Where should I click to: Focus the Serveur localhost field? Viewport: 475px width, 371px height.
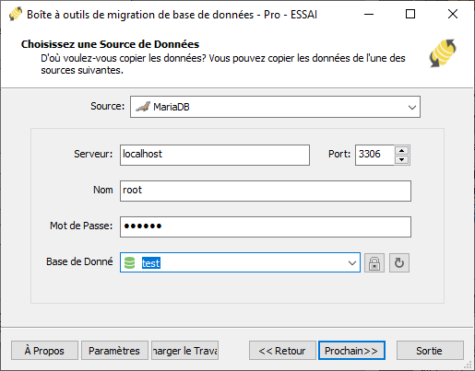pos(215,155)
